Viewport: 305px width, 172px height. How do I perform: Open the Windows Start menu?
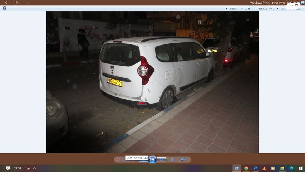(300, 168)
